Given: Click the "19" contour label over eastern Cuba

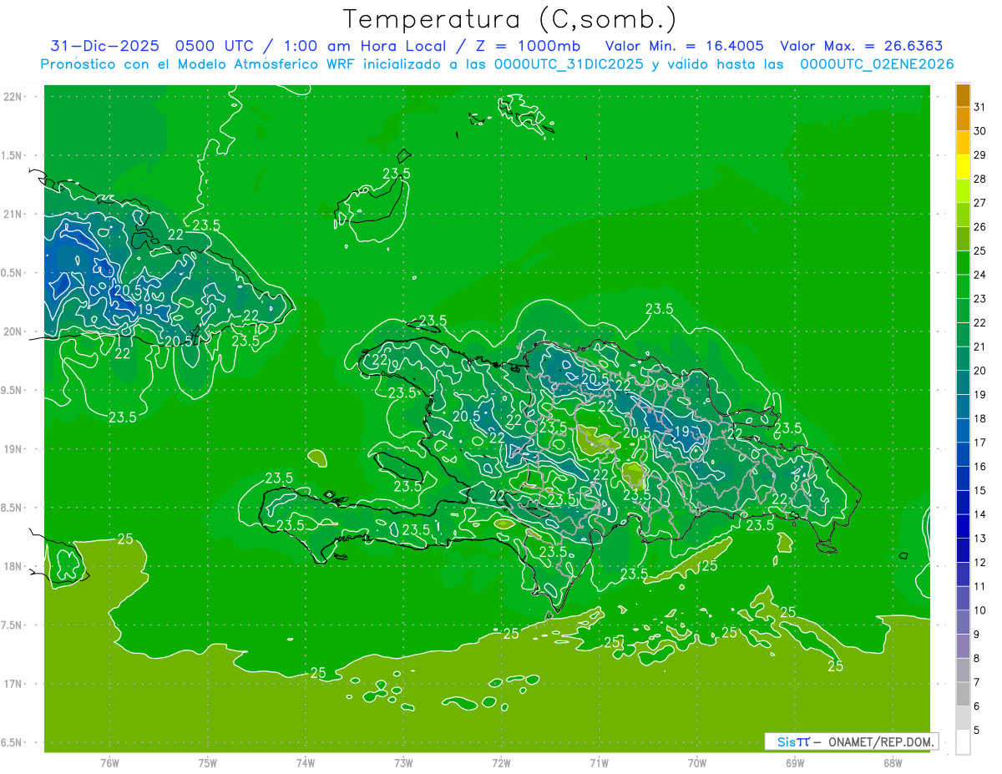Looking at the screenshot, I should (x=144, y=309).
